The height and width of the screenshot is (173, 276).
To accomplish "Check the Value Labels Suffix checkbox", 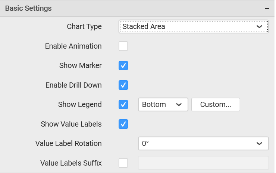I will (x=123, y=163).
